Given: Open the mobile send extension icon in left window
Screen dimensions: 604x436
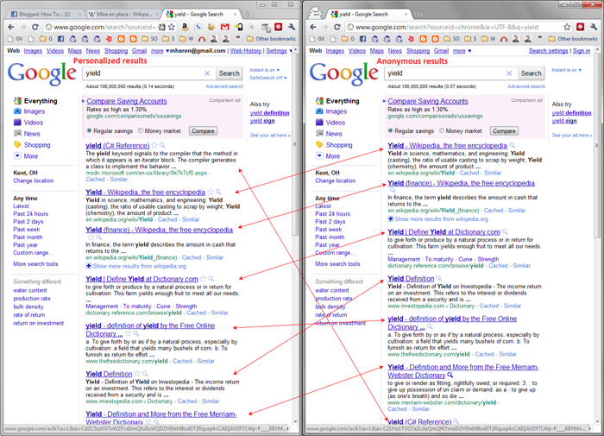Looking at the screenshot, I should pyautogui.click(x=238, y=27).
